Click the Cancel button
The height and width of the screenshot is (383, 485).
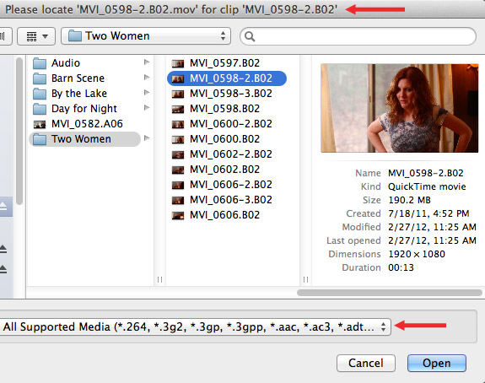point(366,363)
